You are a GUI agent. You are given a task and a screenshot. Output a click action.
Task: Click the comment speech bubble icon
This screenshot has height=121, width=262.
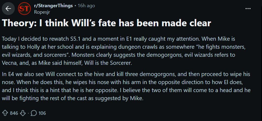[34, 113]
